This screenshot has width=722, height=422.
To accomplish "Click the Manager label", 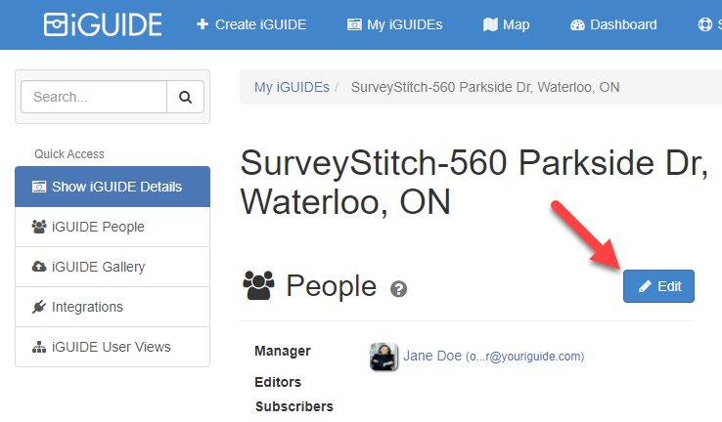I will (283, 351).
